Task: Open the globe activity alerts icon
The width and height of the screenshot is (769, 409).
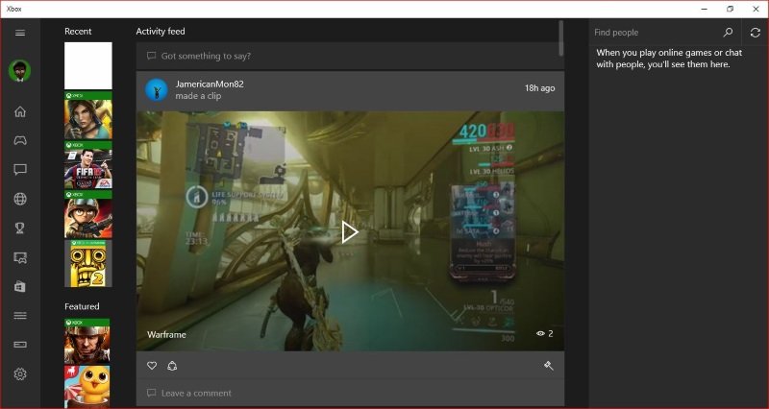Action: tap(20, 199)
